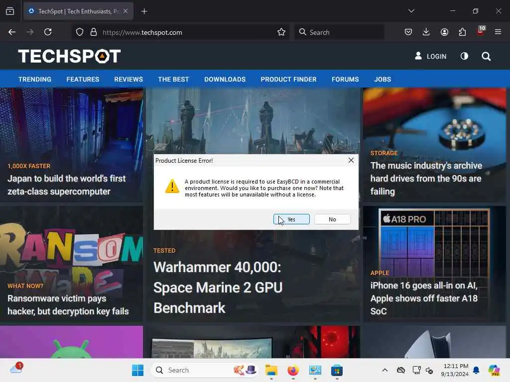The height and width of the screenshot is (382, 510).
Task: Open the EasyBCD app taskbar icon
Action: (315, 370)
